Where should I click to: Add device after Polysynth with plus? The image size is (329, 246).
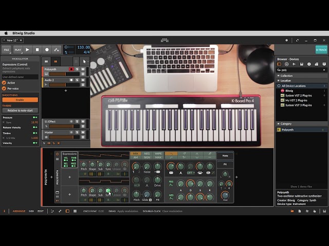point(236,177)
